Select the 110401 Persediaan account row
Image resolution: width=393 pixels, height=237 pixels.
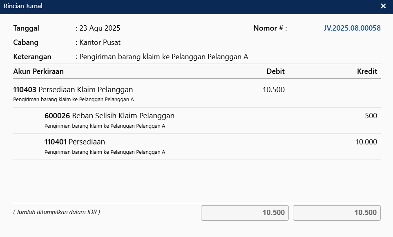pos(75,142)
